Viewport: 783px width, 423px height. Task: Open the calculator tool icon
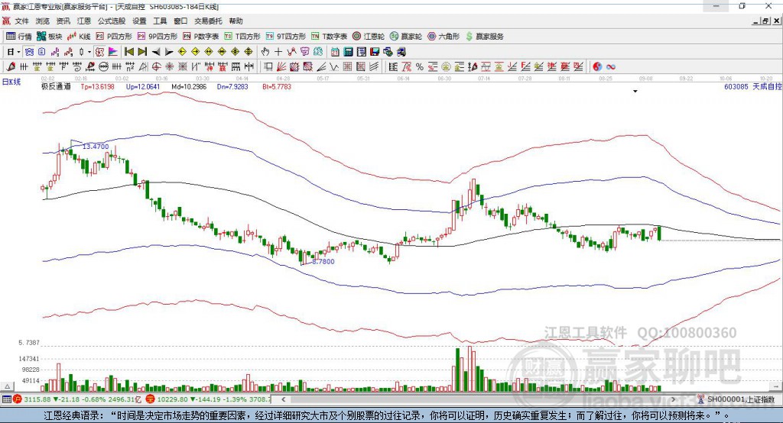click(348, 52)
